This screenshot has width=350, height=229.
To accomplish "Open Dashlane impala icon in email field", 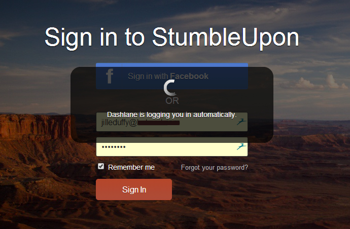I will click(241, 122).
